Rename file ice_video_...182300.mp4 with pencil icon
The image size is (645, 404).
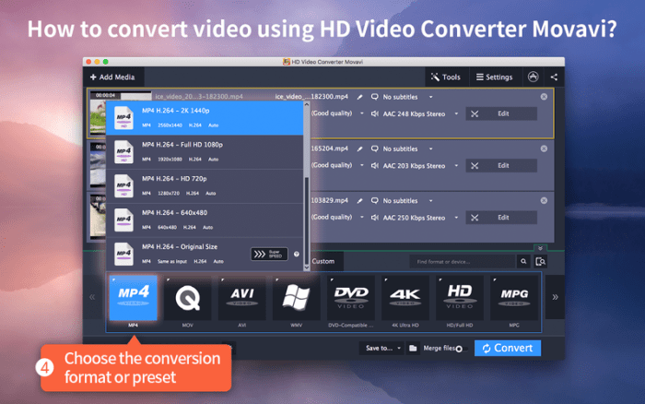point(360,97)
